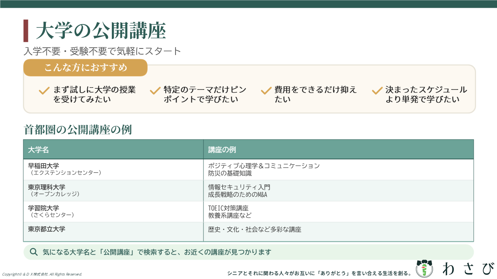The image size is (497, 279).
Task: Select the 大学名 column header
Action: click(x=38, y=150)
